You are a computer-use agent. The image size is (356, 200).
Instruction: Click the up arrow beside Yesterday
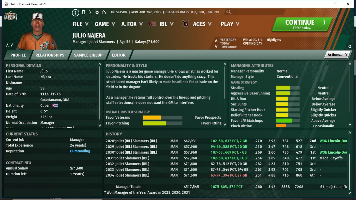point(216,40)
